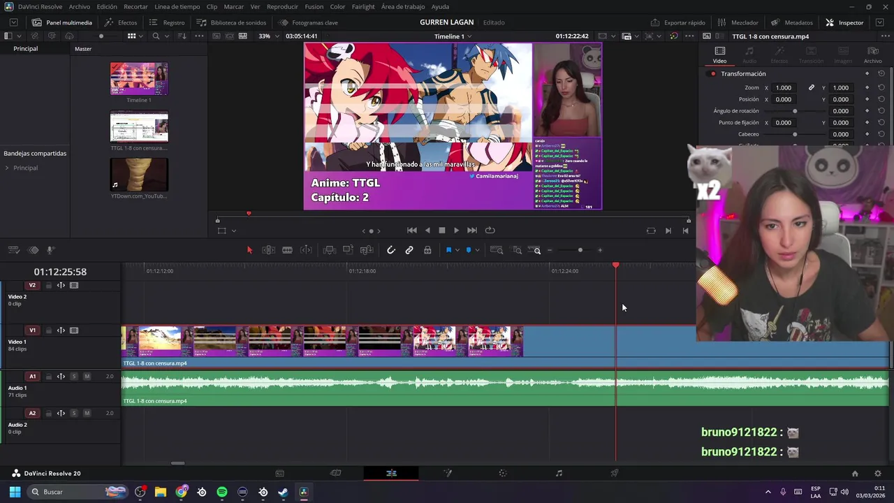
Task: Adjust media pool thumbnail size slider
Action: 101,36
